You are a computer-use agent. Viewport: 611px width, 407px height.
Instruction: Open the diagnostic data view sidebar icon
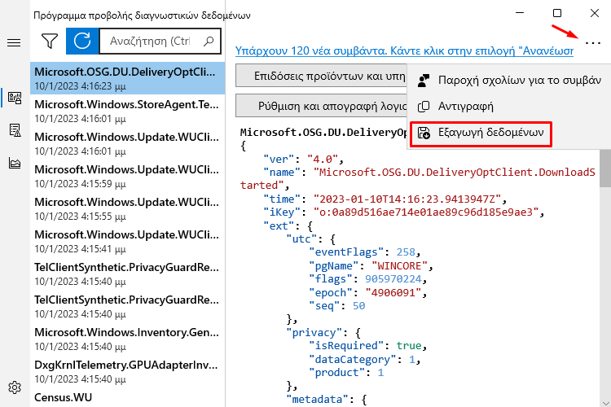tap(15, 98)
